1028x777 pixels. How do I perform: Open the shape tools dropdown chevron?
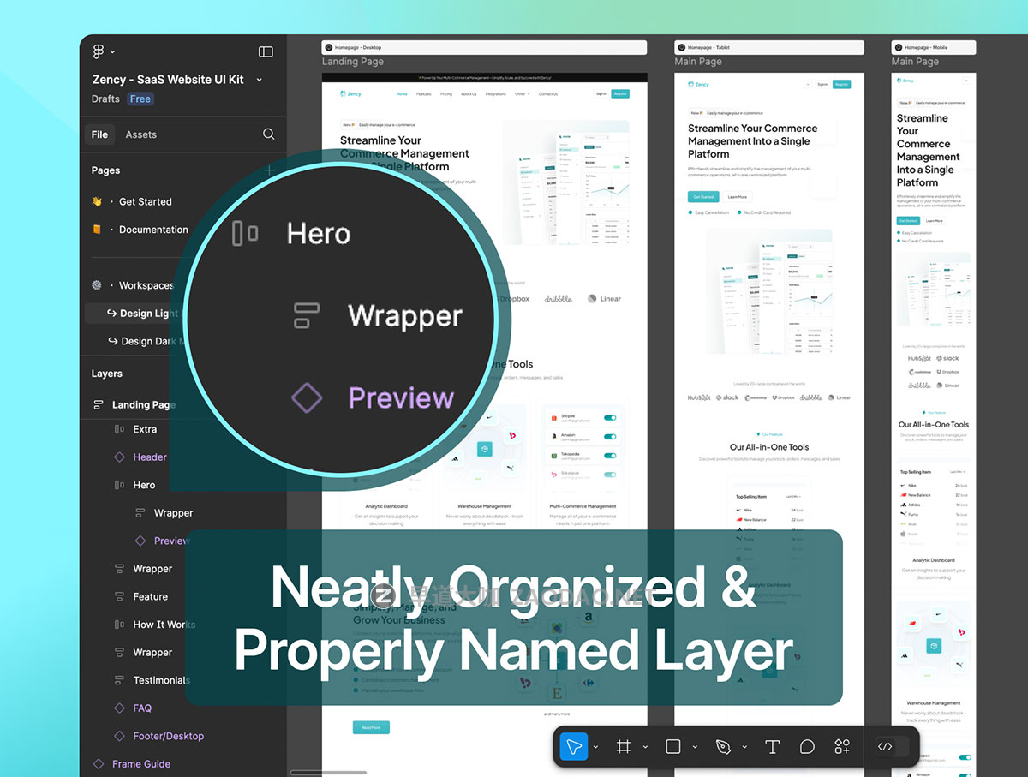click(696, 747)
